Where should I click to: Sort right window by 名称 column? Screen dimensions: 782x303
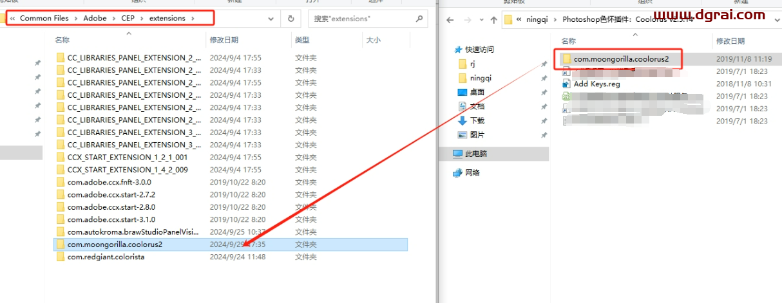coord(569,41)
